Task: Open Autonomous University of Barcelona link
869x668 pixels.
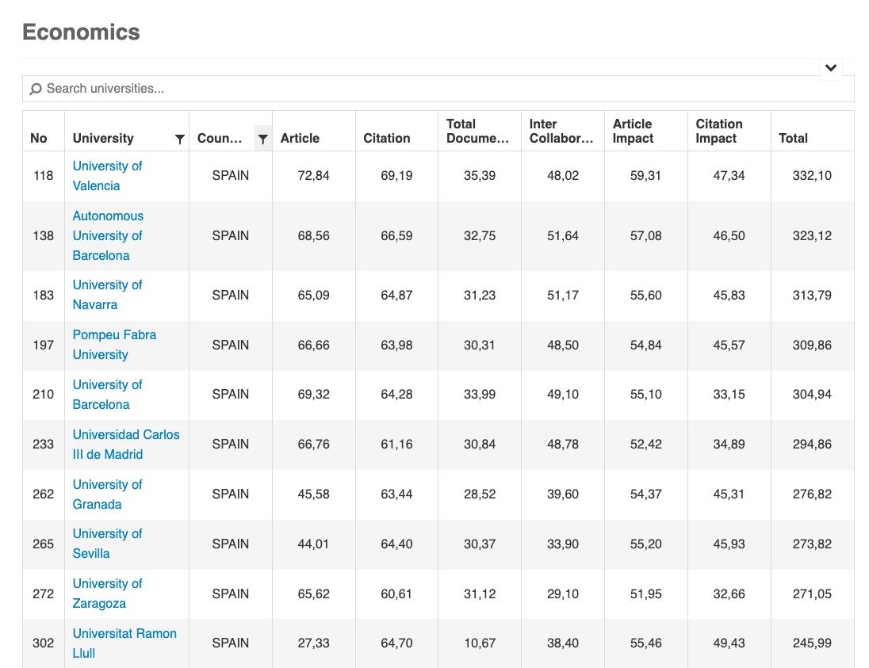Action: pyautogui.click(x=108, y=235)
